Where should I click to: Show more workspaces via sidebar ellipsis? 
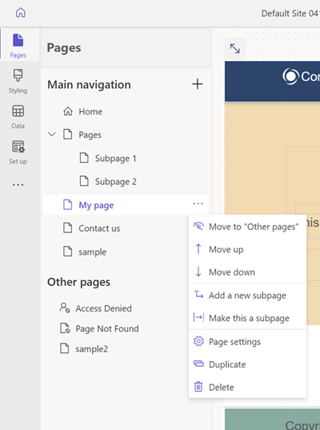click(x=18, y=185)
